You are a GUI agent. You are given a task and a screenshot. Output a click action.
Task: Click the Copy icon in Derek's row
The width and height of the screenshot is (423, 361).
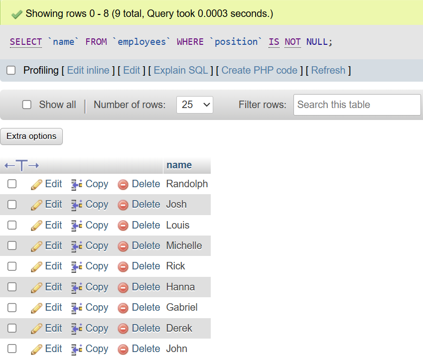tap(77, 329)
